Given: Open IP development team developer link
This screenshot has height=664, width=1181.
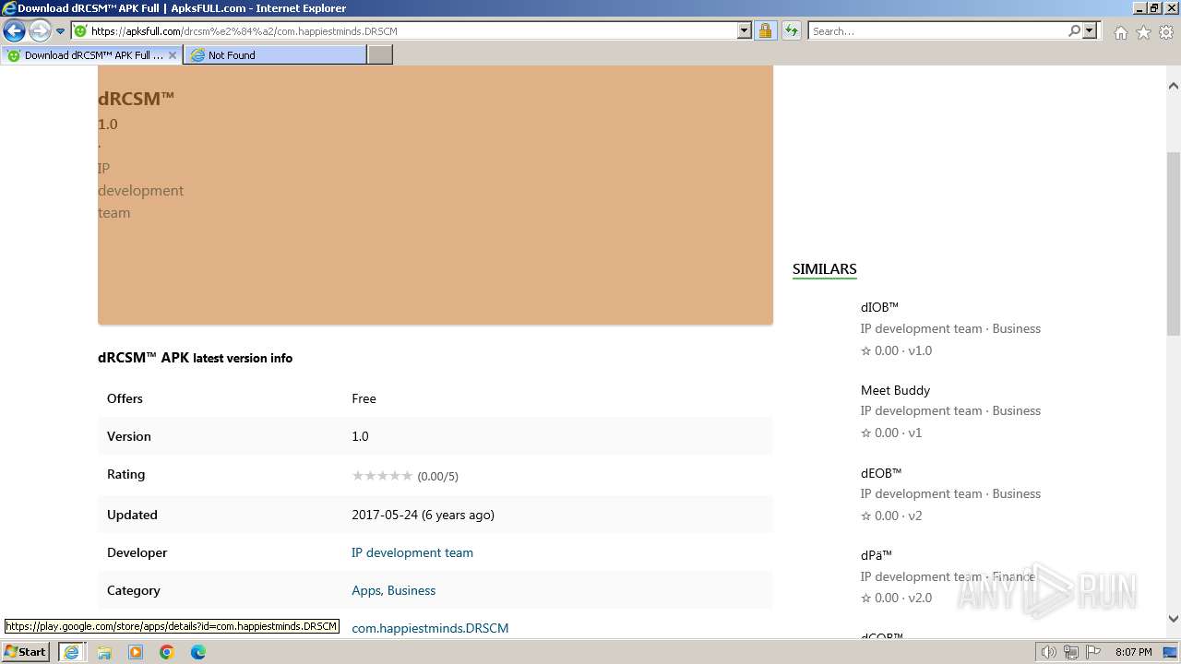Looking at the screenshot, I should click(412, 552).
